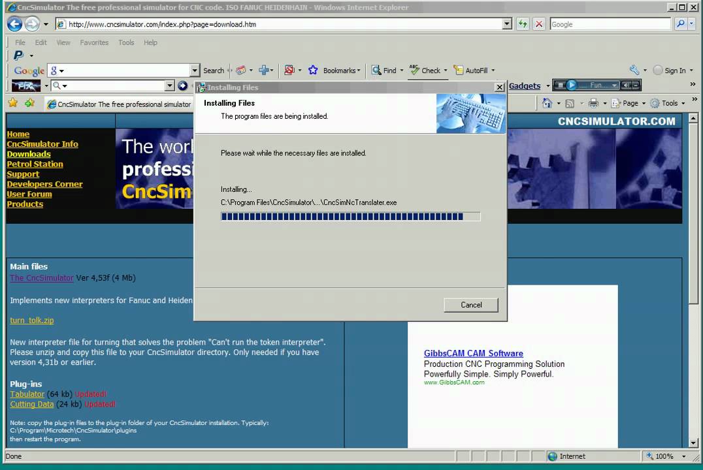
Task: Expand the Google toolbar search history dropdown
Action: pyautogui.click(x=195, y=70)
